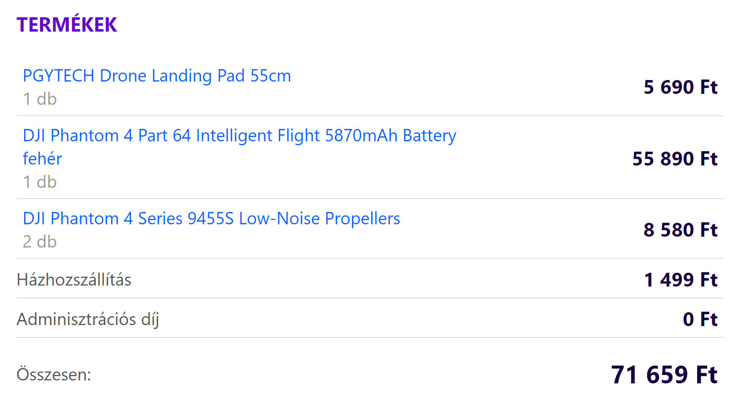Click the word 'PGYTECH' in the product link
This screenshot has height=414, width=751.
[x=59, y=76]
